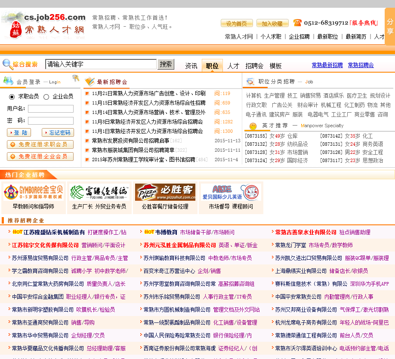The image size is (395, 359).
Task: Open 必胜客餐厅储备经理 job link
Action: (x=165, y=206)
